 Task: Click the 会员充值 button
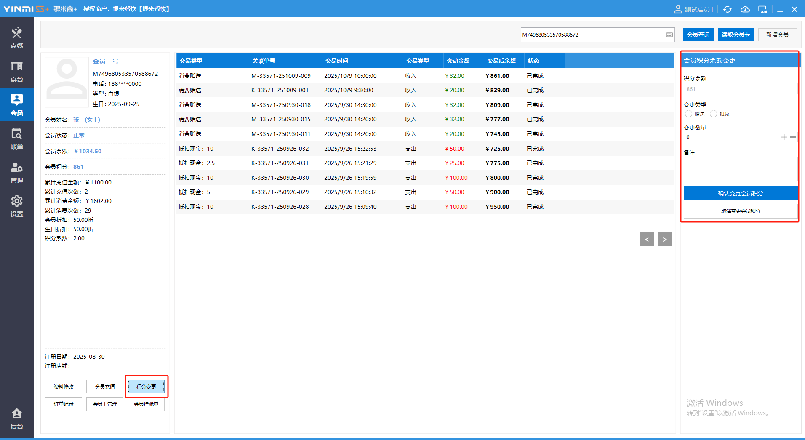(105, 387)
